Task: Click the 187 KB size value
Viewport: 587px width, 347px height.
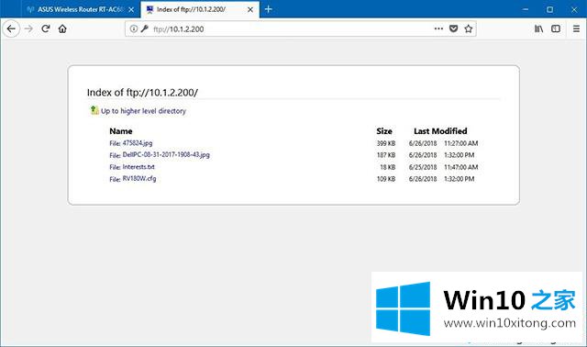Action: coord(386,155)
